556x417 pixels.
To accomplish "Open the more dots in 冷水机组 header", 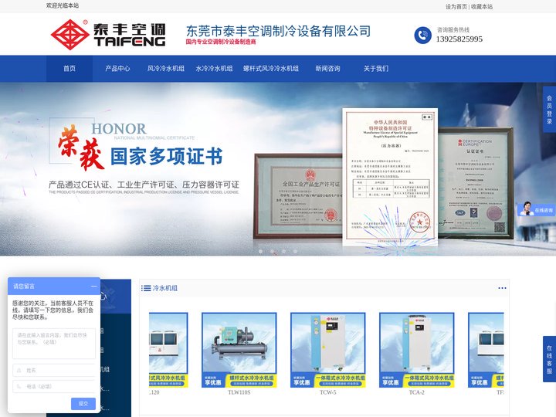I will pos(502,288).
